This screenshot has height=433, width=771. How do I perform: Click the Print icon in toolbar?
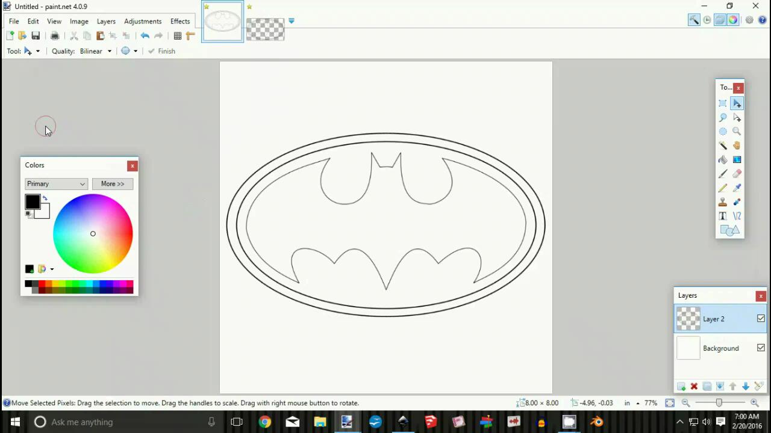[x=55, y=36]
